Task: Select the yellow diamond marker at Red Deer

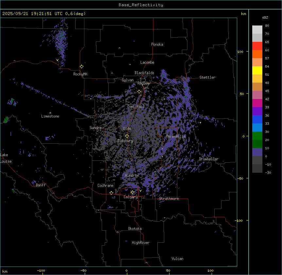Action: [x=139, y=92]
